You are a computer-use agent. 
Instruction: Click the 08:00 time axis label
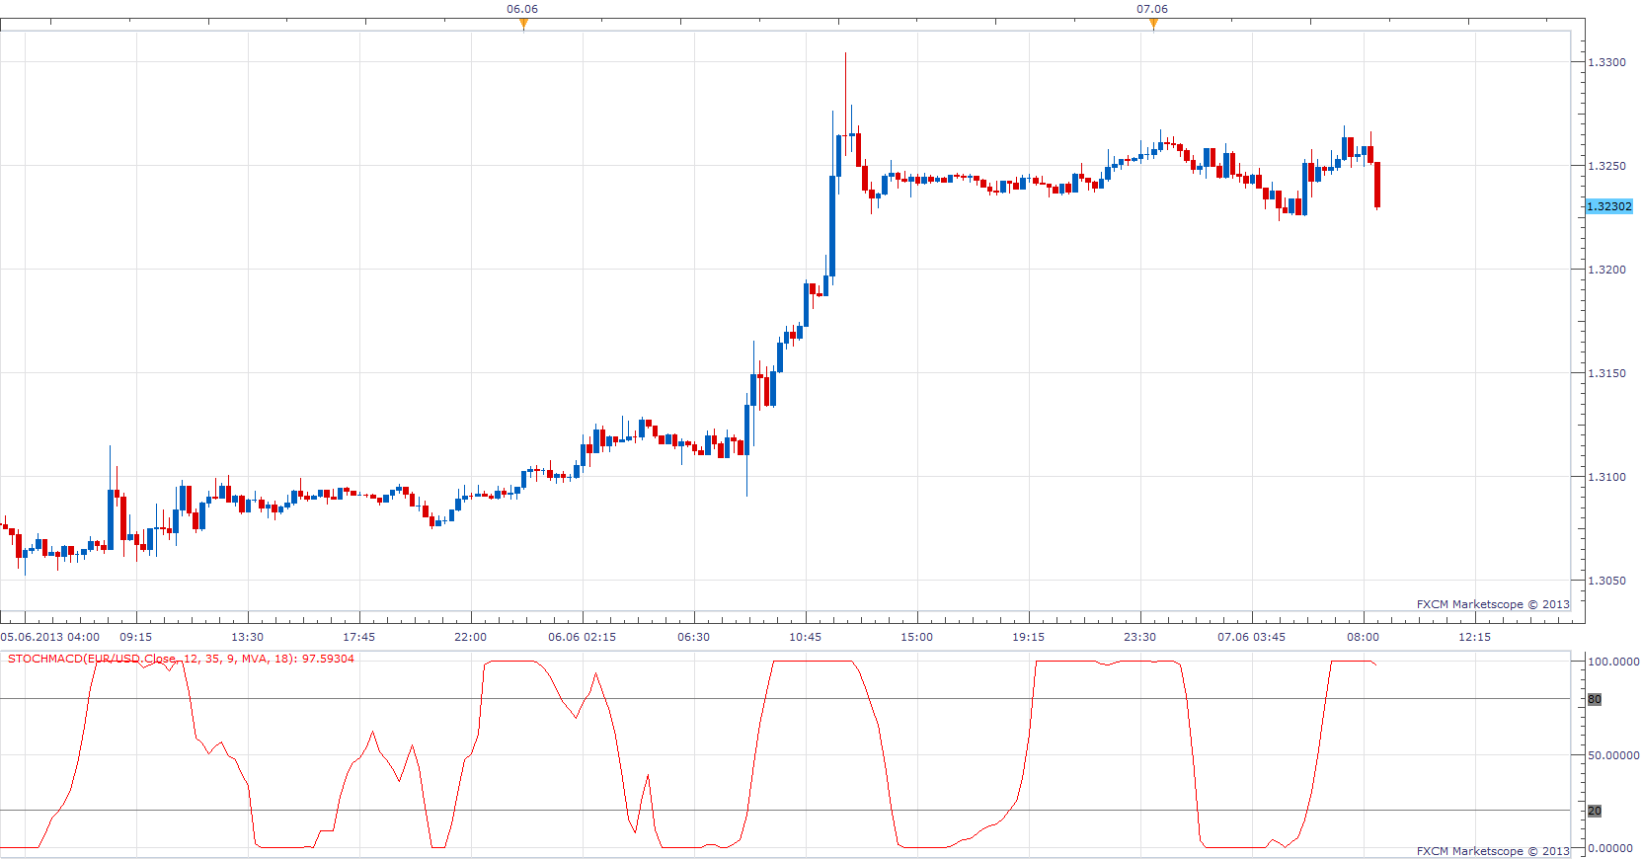coord(1364,637)
